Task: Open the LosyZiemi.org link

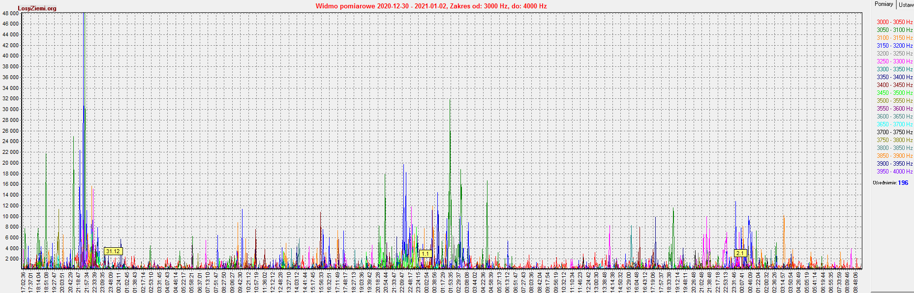Action: (x=37, y=8)
